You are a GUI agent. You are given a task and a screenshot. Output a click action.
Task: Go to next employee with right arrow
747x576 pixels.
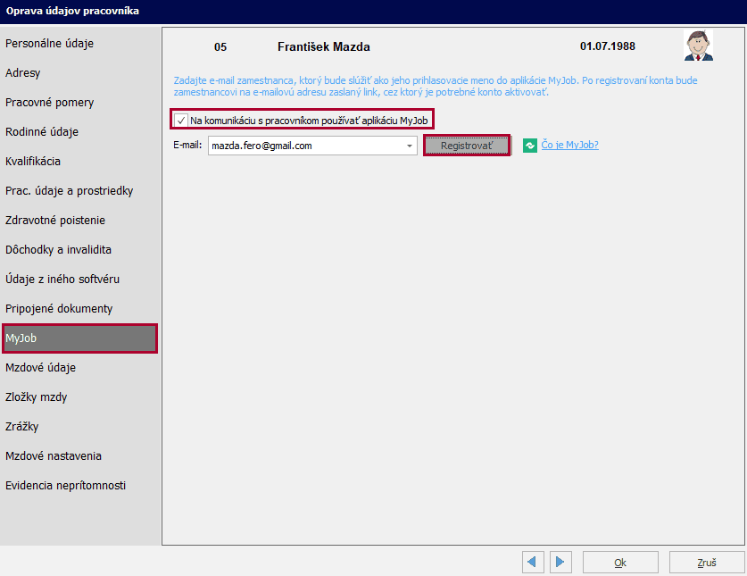click(560, 563)
